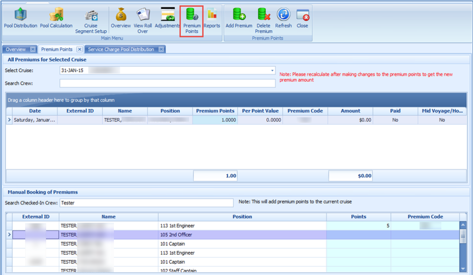The height and width of the screenshot is (275, 473).
Task: Select the Per Point Value cell 0.0000
Action: coord(260,120)
